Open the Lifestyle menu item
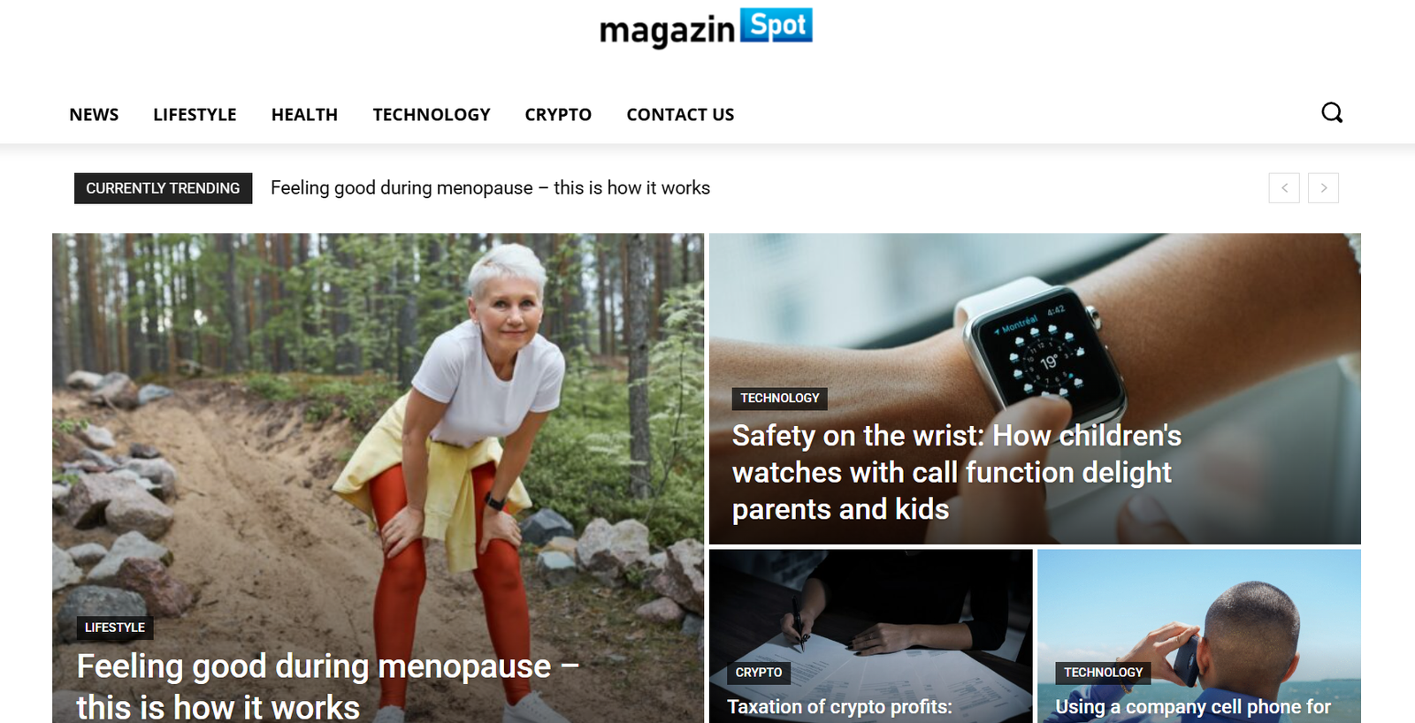Screen dimensions: 1415x723 [x=195, y=115]
